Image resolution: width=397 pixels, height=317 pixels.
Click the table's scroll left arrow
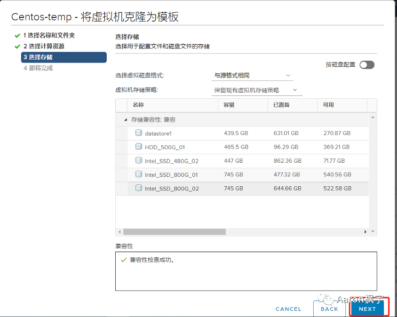click(119, 232)
